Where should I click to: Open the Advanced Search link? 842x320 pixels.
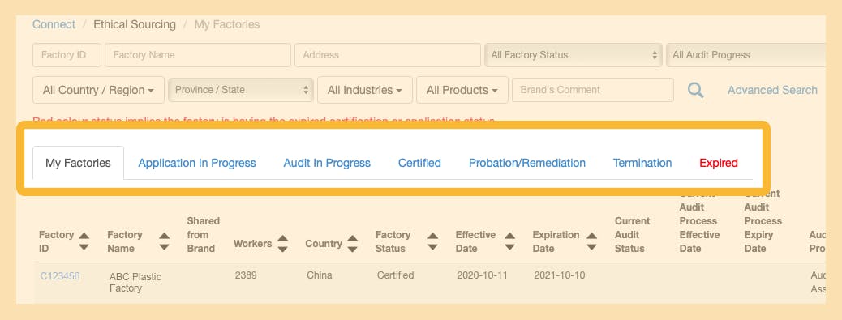(772, 90)
